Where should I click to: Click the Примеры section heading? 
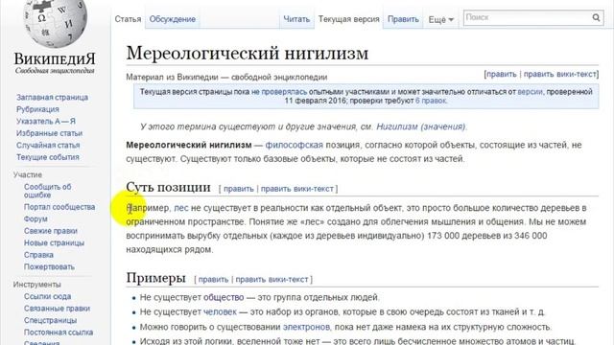[x=155, y=278]
